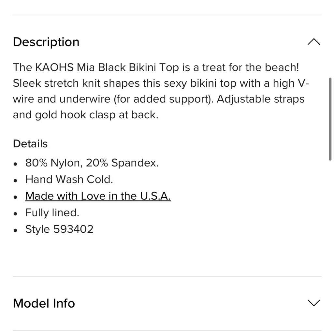
Task: Click the vertical scrollbar thumb
Action: (x=331, y=119)
